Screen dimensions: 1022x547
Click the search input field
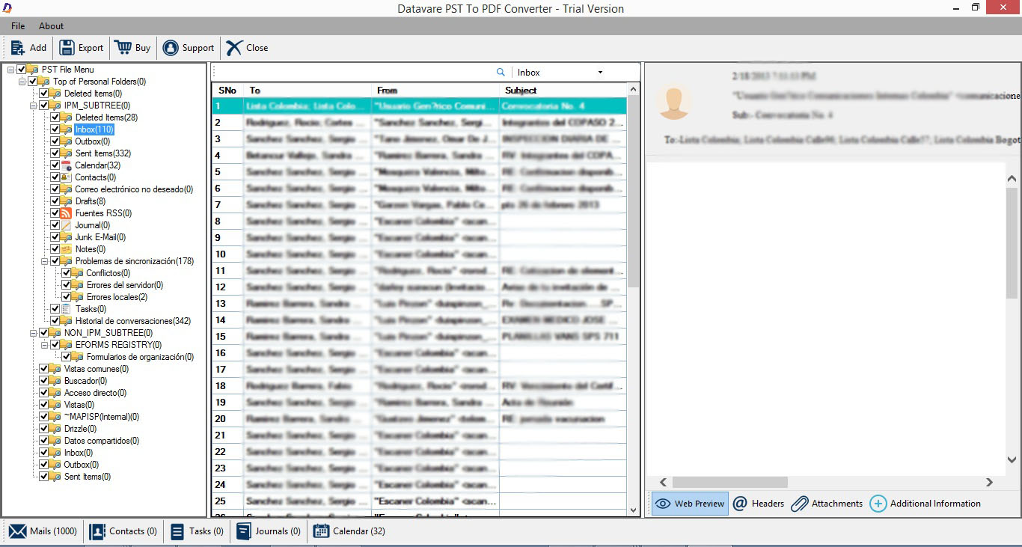355,73
